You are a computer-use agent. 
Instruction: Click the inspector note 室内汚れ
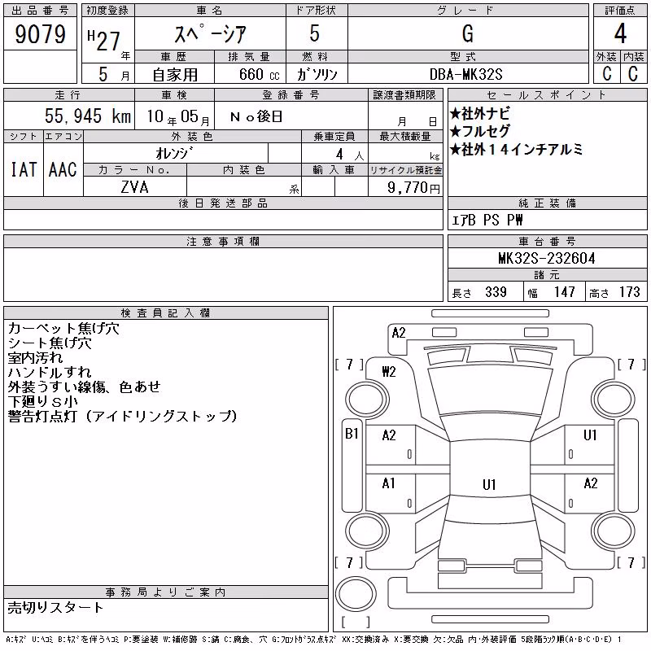tap(35, 357)
